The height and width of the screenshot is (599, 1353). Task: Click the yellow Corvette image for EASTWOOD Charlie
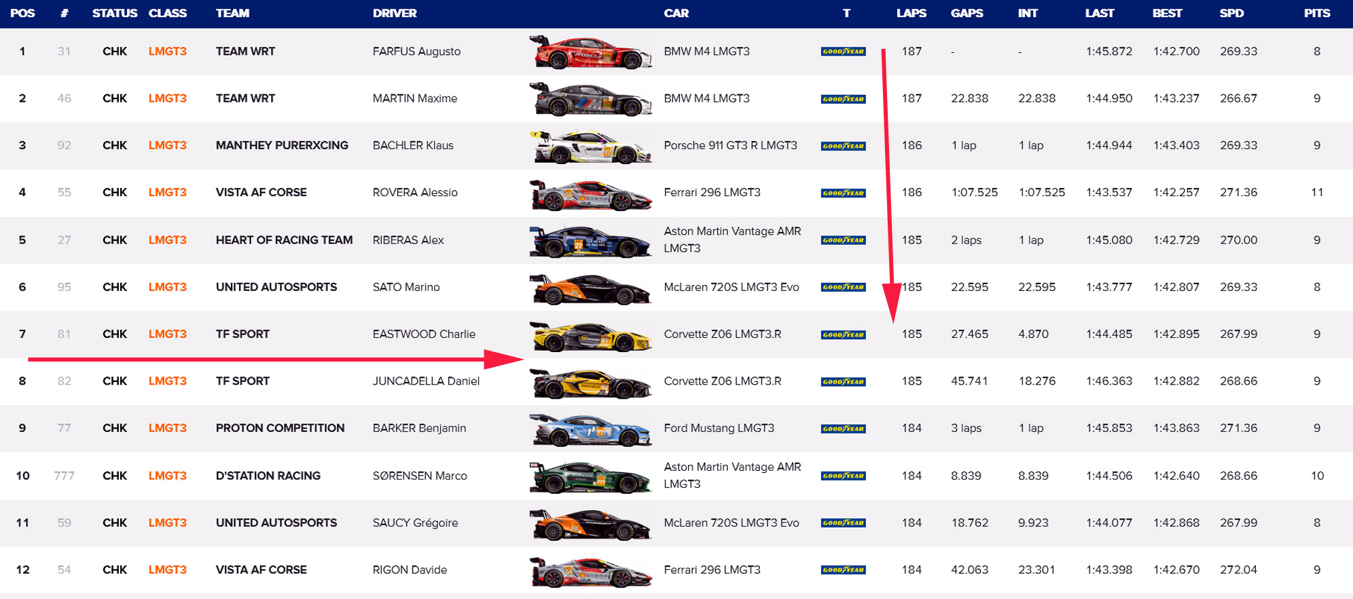tap(590, 335)
